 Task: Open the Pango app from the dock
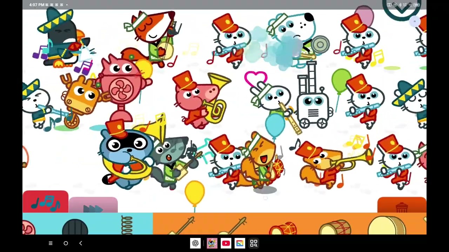(x=212, y=243)
